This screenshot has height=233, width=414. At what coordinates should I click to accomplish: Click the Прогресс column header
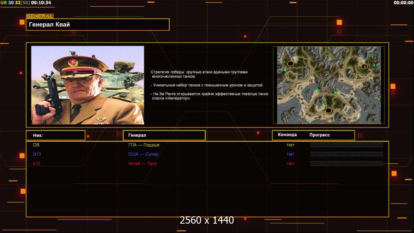pyautogui.click(x=320, y=135)
